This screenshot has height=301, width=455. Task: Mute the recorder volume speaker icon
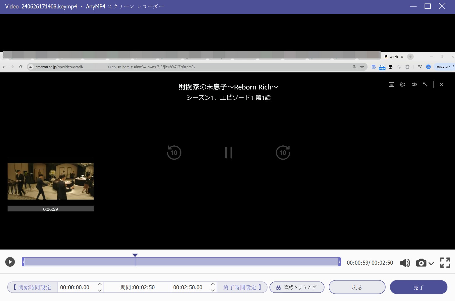tap(405, 263)
